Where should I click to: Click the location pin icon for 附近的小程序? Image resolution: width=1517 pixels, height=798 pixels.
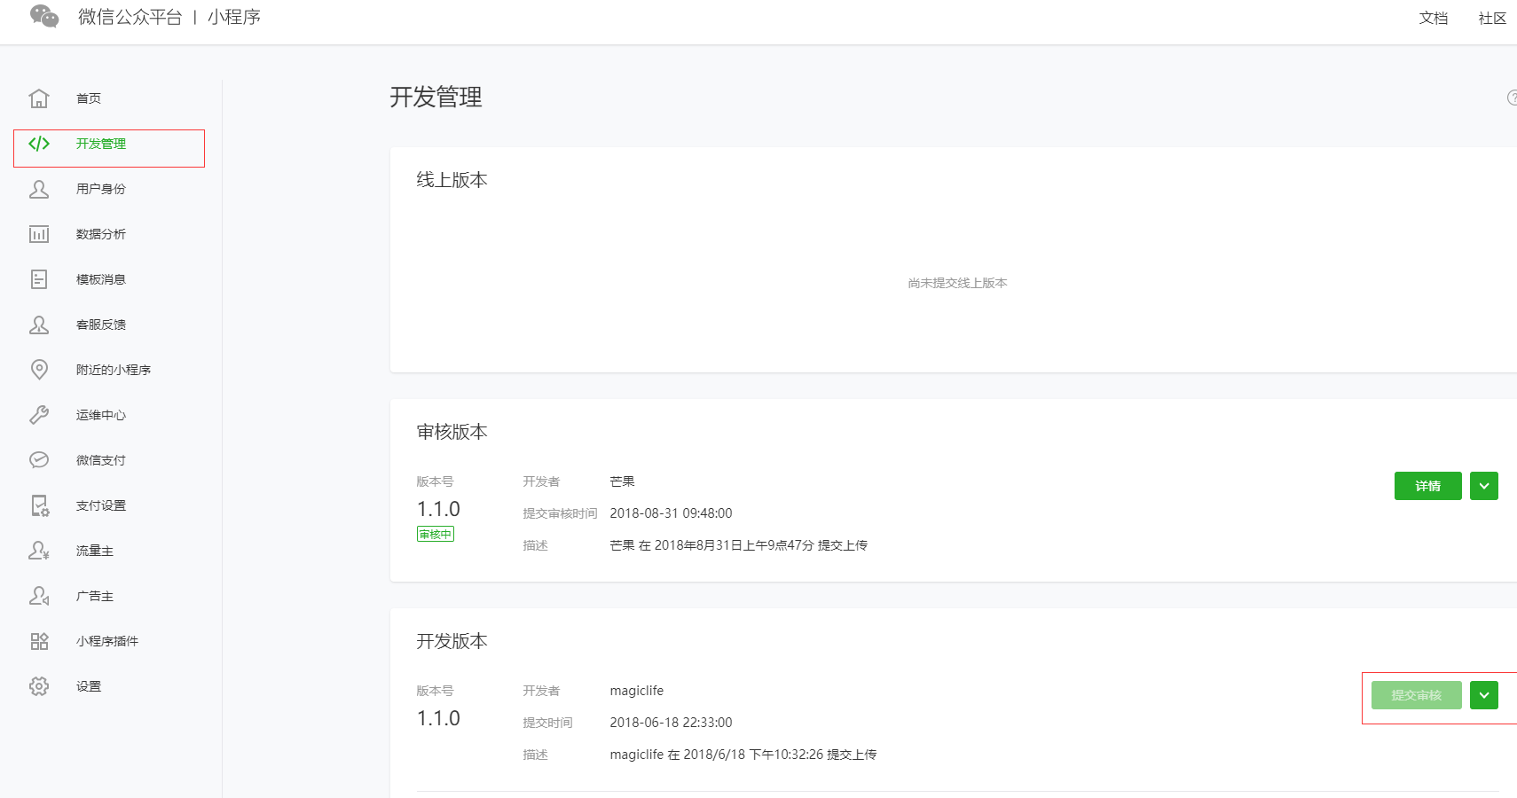point(39,370)
